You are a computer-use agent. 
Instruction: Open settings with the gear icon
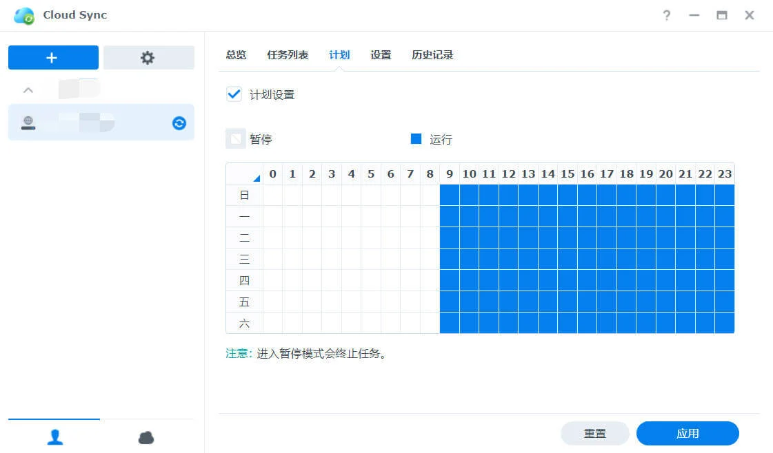(x=148, y=58)
